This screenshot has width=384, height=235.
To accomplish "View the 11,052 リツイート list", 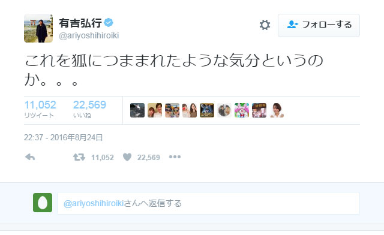I will 40,109.
